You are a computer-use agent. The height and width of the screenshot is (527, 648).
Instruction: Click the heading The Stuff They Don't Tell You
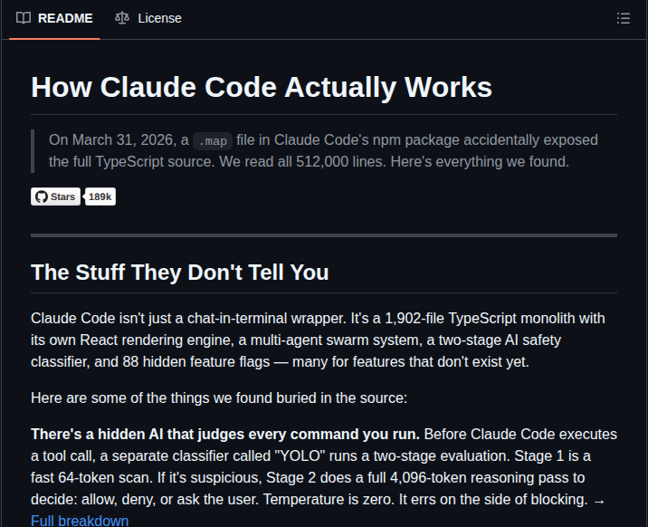point(180,272)
